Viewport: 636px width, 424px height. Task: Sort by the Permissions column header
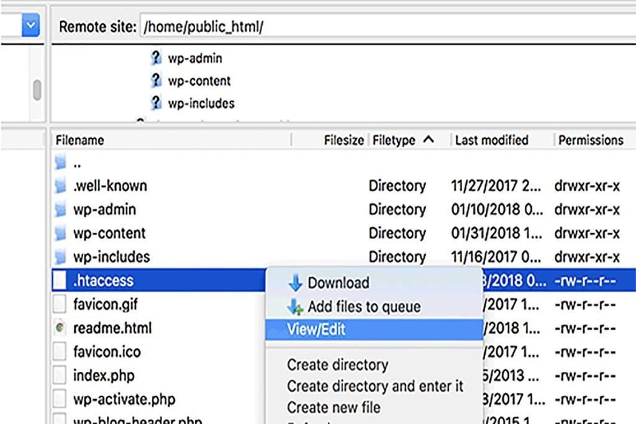pyautogui.click(x=591, y=140)
